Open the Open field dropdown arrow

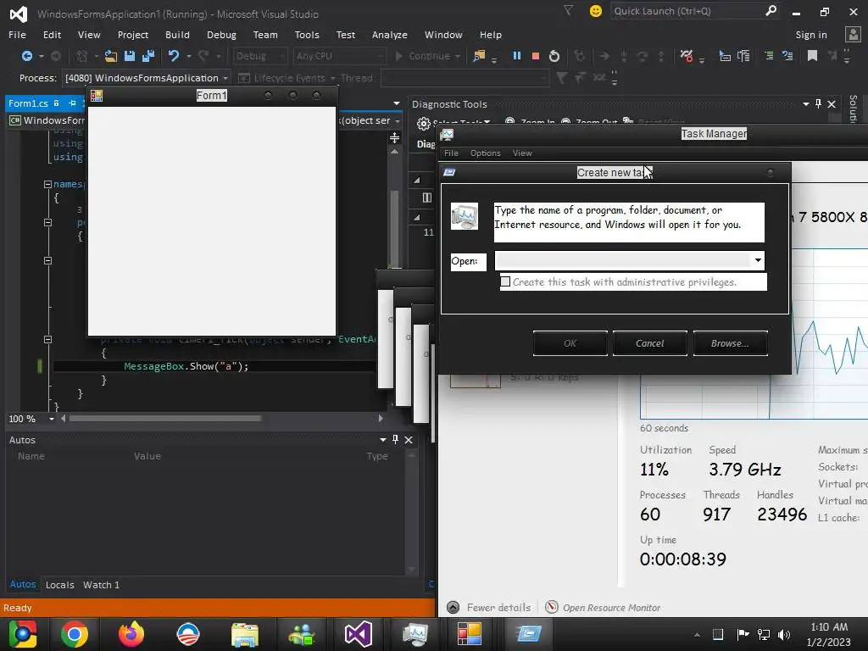[757, 260]
